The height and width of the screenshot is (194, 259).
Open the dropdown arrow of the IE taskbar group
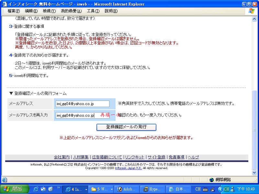pyautogui.click(x=86, y=189)
